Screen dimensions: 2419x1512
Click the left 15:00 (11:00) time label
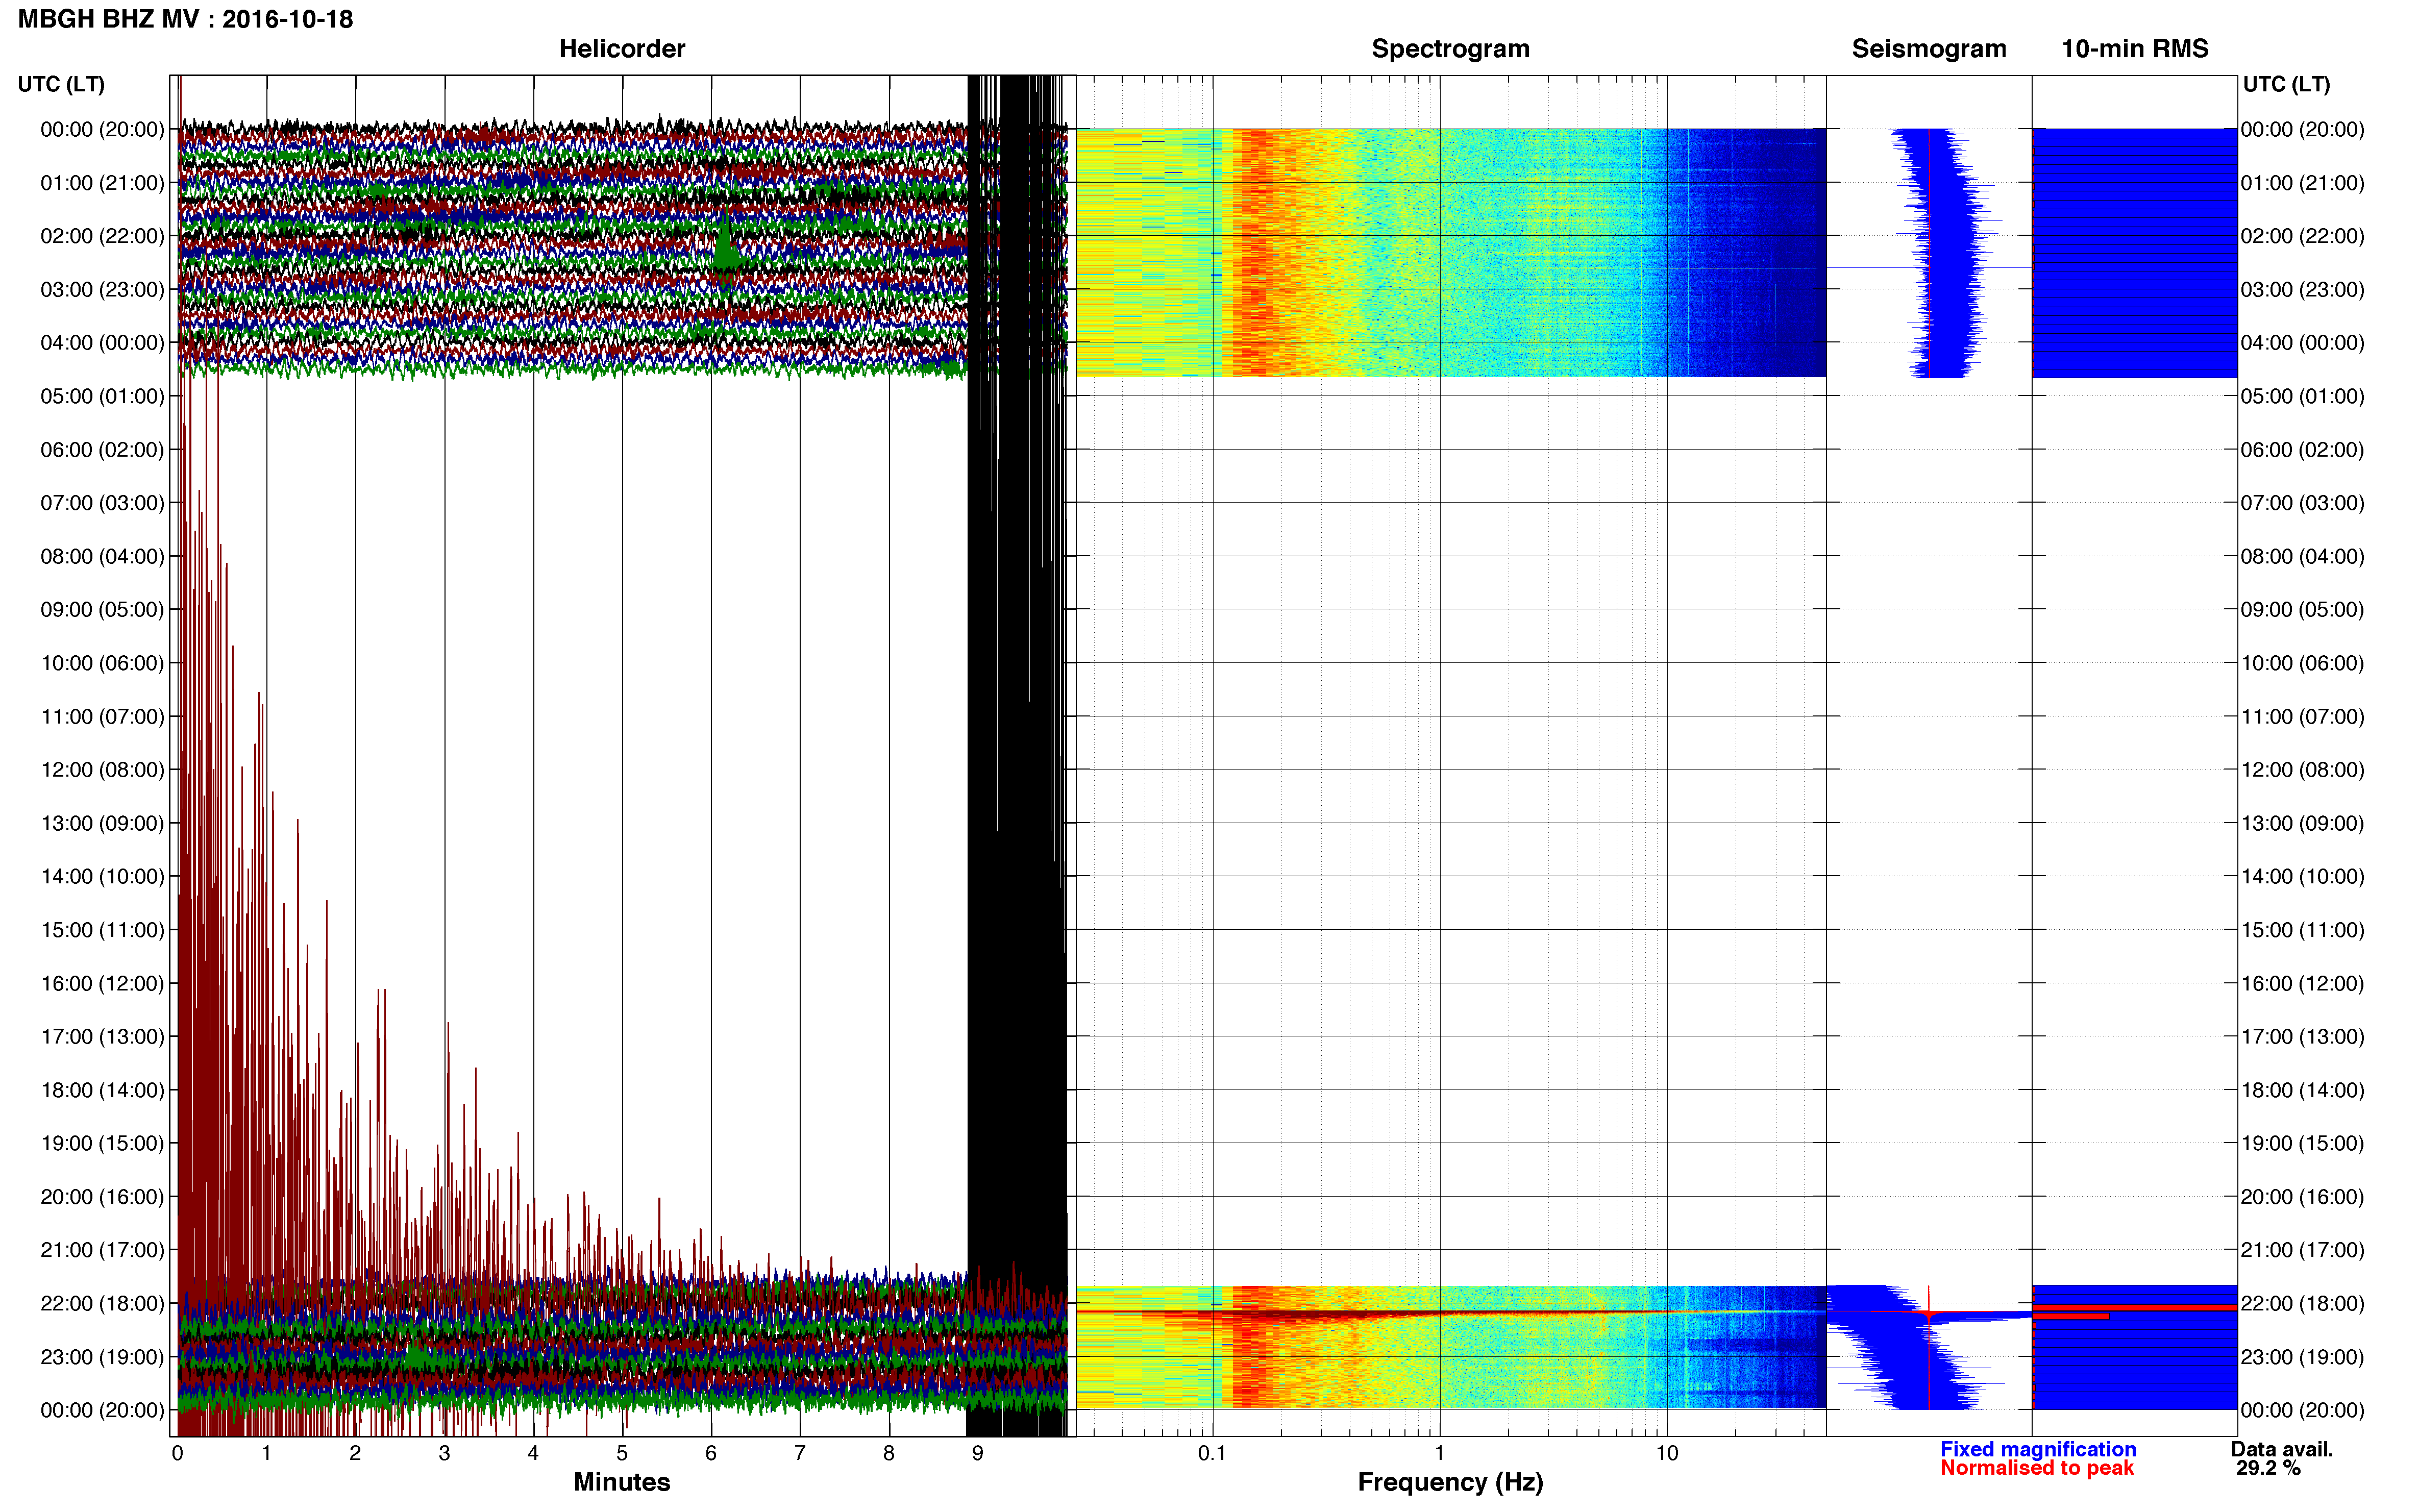click(x=102, y=930)
